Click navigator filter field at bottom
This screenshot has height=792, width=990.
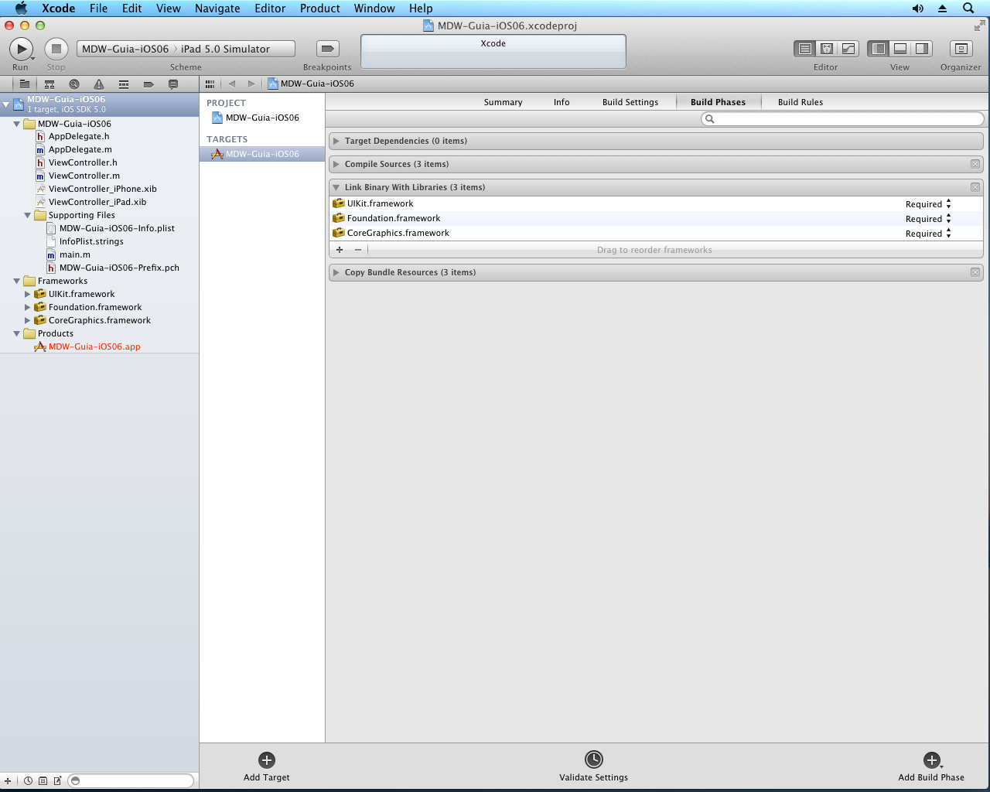tap(131, 780)
